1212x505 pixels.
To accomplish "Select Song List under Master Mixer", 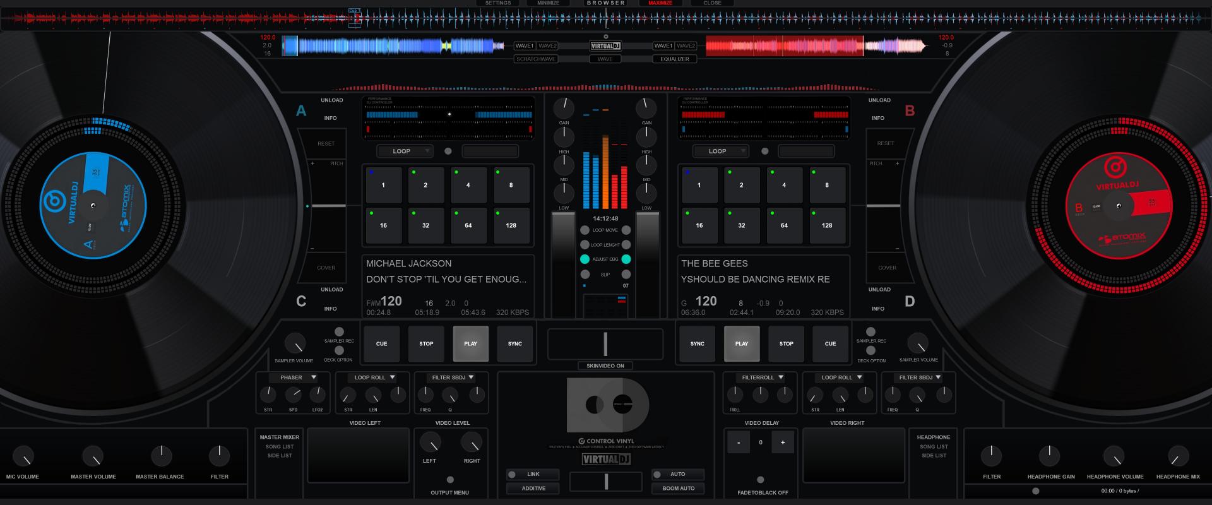I will pyautogui.click(x=280, y=447).
